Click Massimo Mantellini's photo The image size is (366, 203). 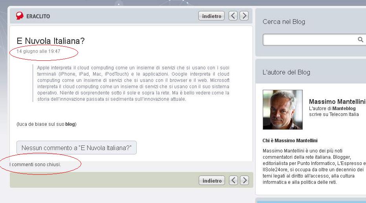tap(283, 110)
